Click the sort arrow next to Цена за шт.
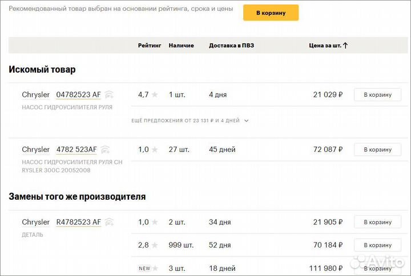 pyautogui.click(x=346, y=46)
